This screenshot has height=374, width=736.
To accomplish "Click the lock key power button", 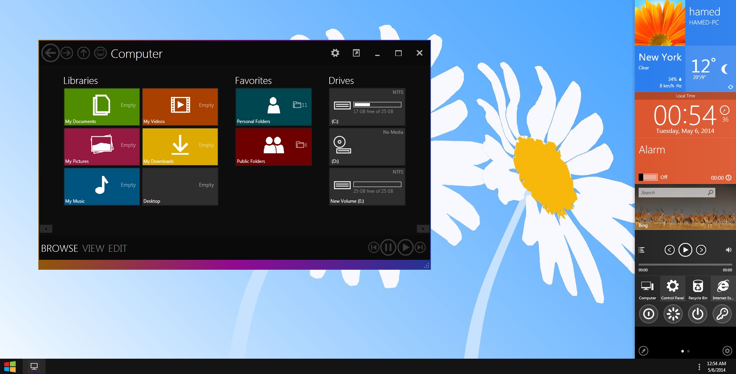I will pyautogui.click(x=722, y=314).
